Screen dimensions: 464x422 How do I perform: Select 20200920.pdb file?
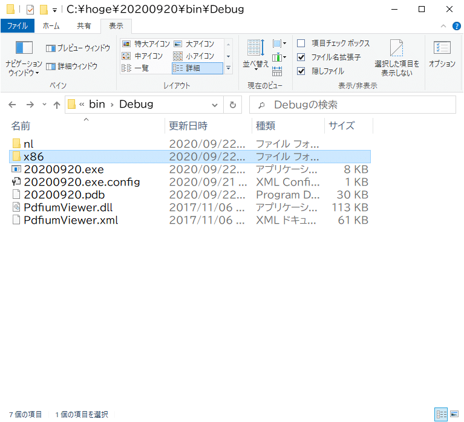pos(190,195)
